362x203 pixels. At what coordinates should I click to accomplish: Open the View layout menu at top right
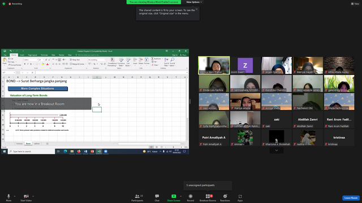point(355,4)
